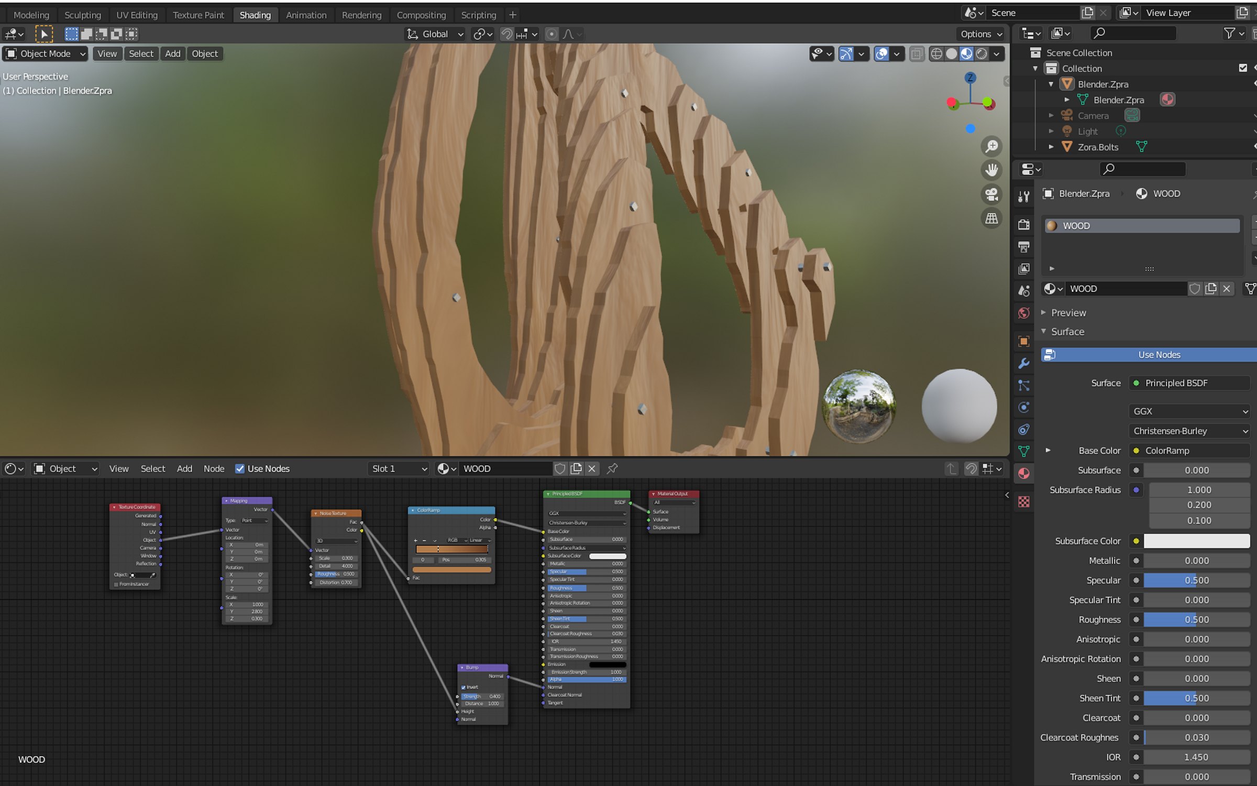This screenshot has width=1257, height=786.
Task: Switch to the Modeling workspace tab
Action: [x=31, y=15]
